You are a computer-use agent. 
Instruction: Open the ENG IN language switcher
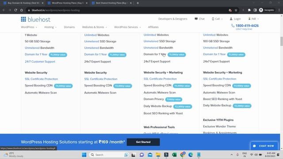[245, 155]
